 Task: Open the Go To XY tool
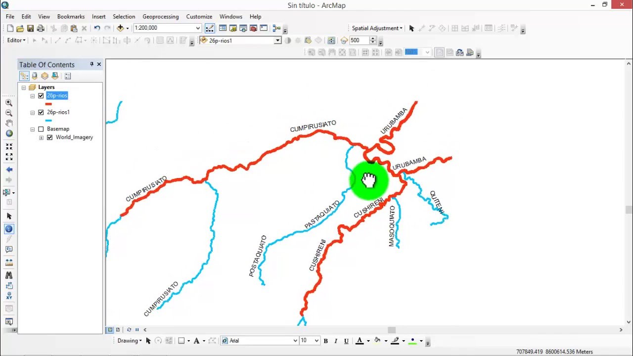pyautogui.click(x=8, y=296)
